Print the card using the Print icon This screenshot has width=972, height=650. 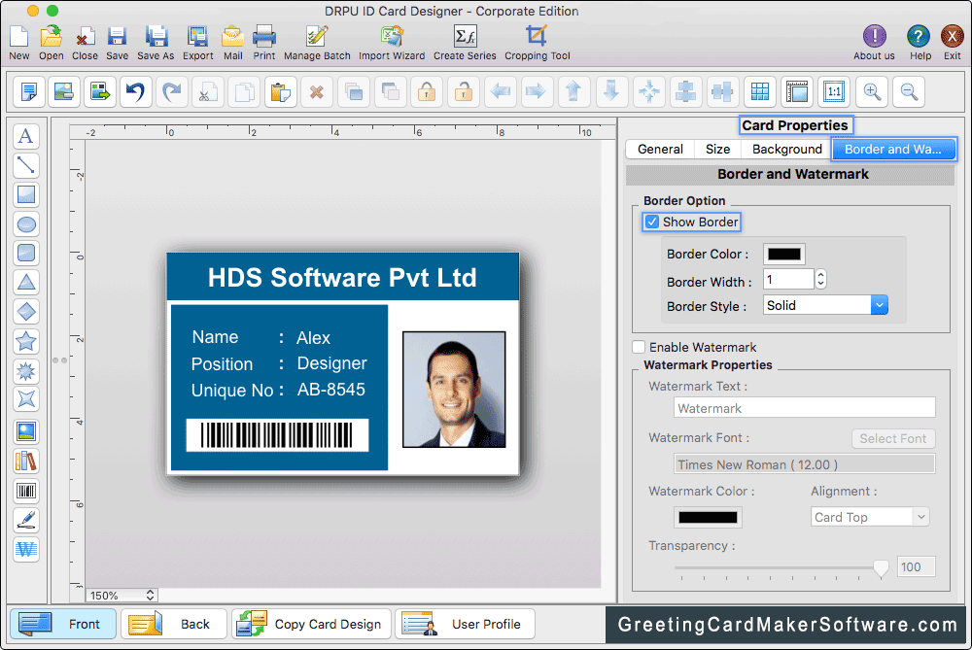tap(264, 37)
